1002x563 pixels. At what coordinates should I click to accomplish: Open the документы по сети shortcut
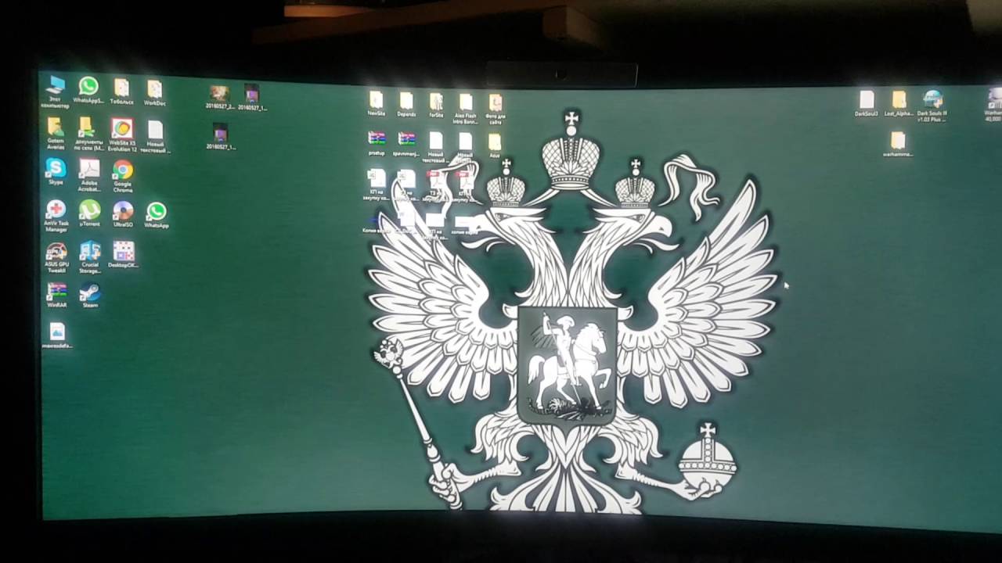[x=88, y=133]
